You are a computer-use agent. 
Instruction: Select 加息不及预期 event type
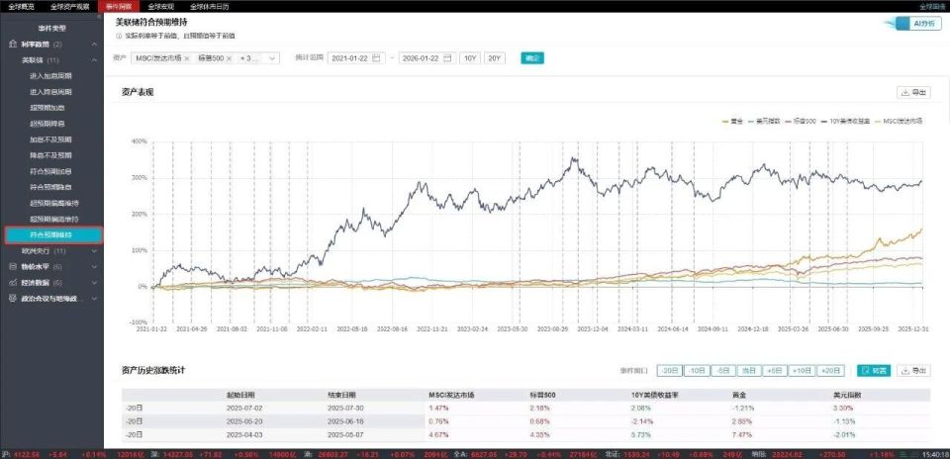pyautogui.click(x=50, y=139)
